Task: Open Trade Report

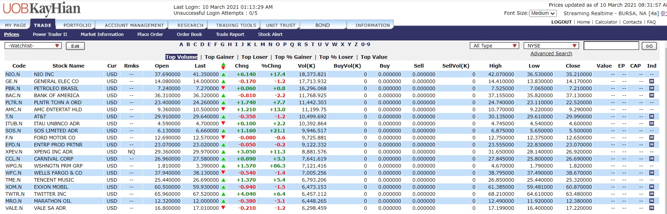Action: click(230, 34)
